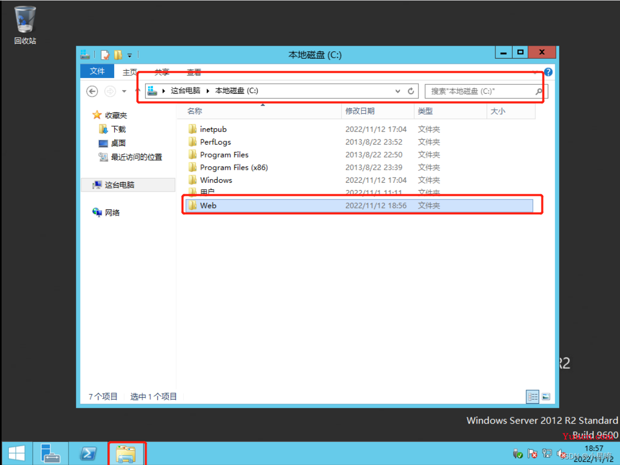The width and height of the screenshot is (620, 465).
Task: Click the New Folder quick access icon
Action: [118, 55]
